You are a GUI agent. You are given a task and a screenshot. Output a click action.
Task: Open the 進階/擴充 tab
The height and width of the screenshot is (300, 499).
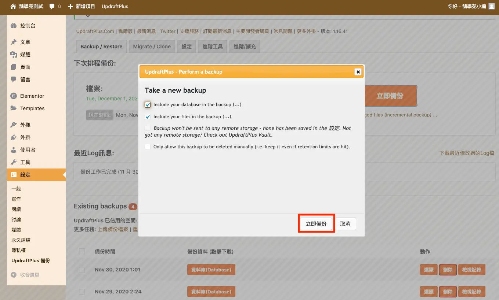tap(245, 47)
